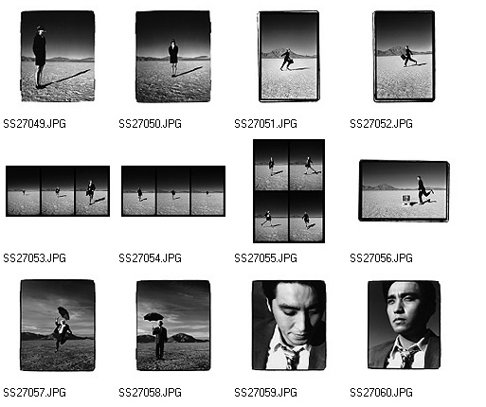The height and width of the screenshot is (407, 486).
Task: Click the SS27052.JPG filename label
Action: (x=381, y=124)
